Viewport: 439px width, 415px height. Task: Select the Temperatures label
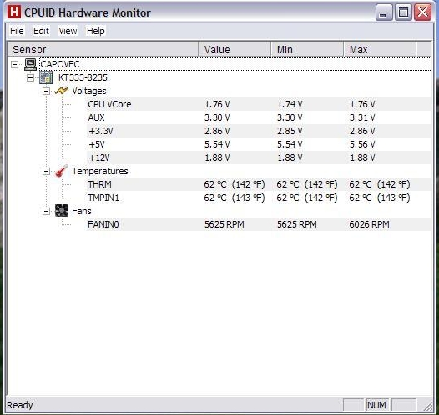click(x=100, y=171)
